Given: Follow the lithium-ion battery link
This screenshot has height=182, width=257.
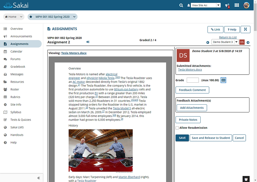Looking at the screenshot, I should [126, 89].
